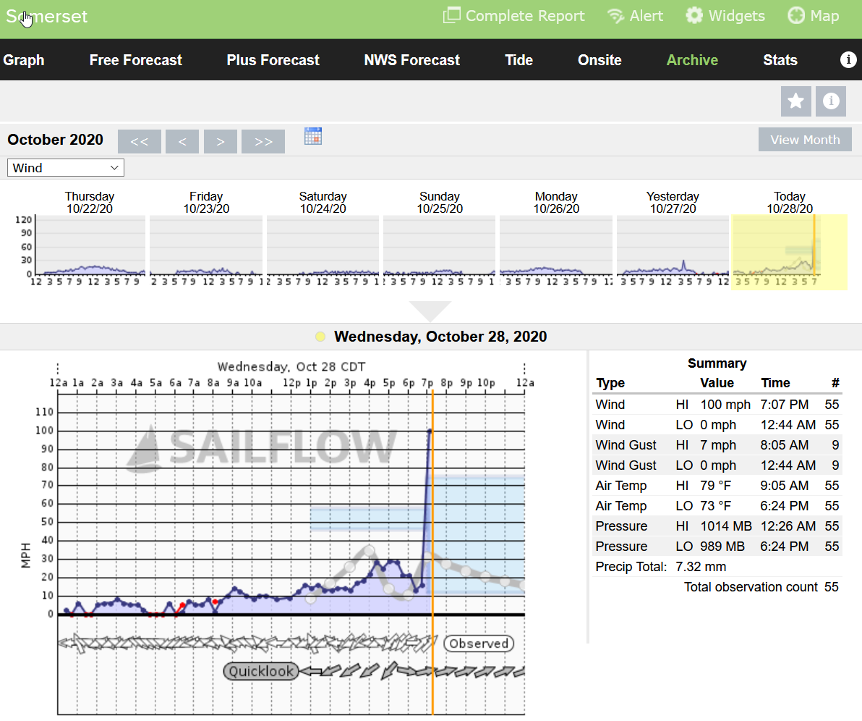Jump forward with the >> button

263,141
